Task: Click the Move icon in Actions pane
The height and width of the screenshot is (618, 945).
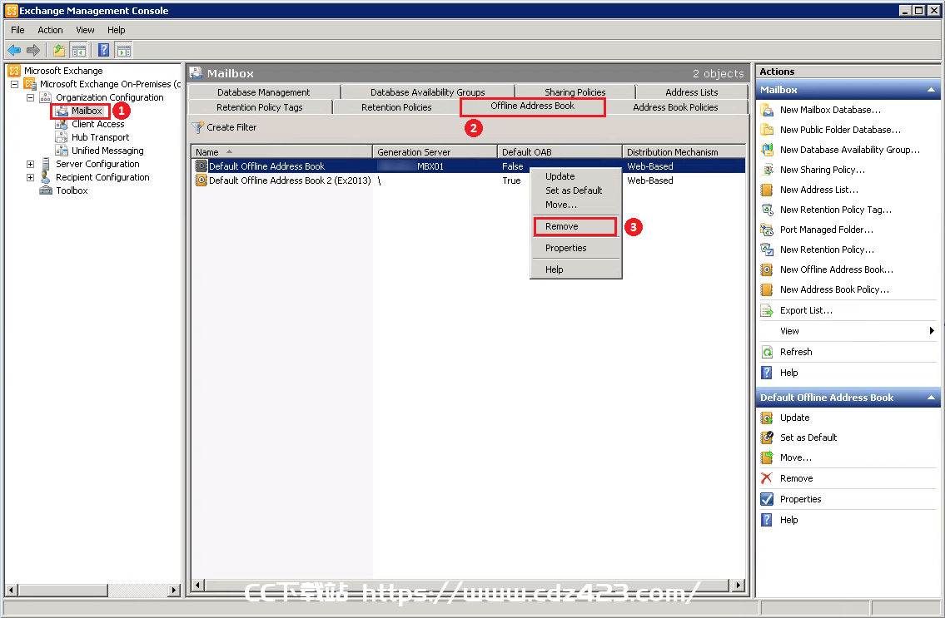Action: point(767,457)
